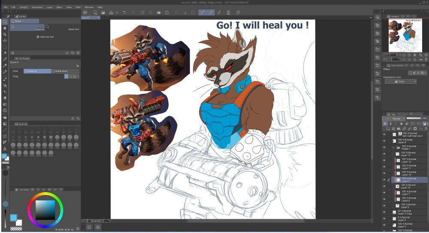Viewport: 429px width, 233px height.
Task: Hide Layer 2 via eye icon
Action: 384,180
